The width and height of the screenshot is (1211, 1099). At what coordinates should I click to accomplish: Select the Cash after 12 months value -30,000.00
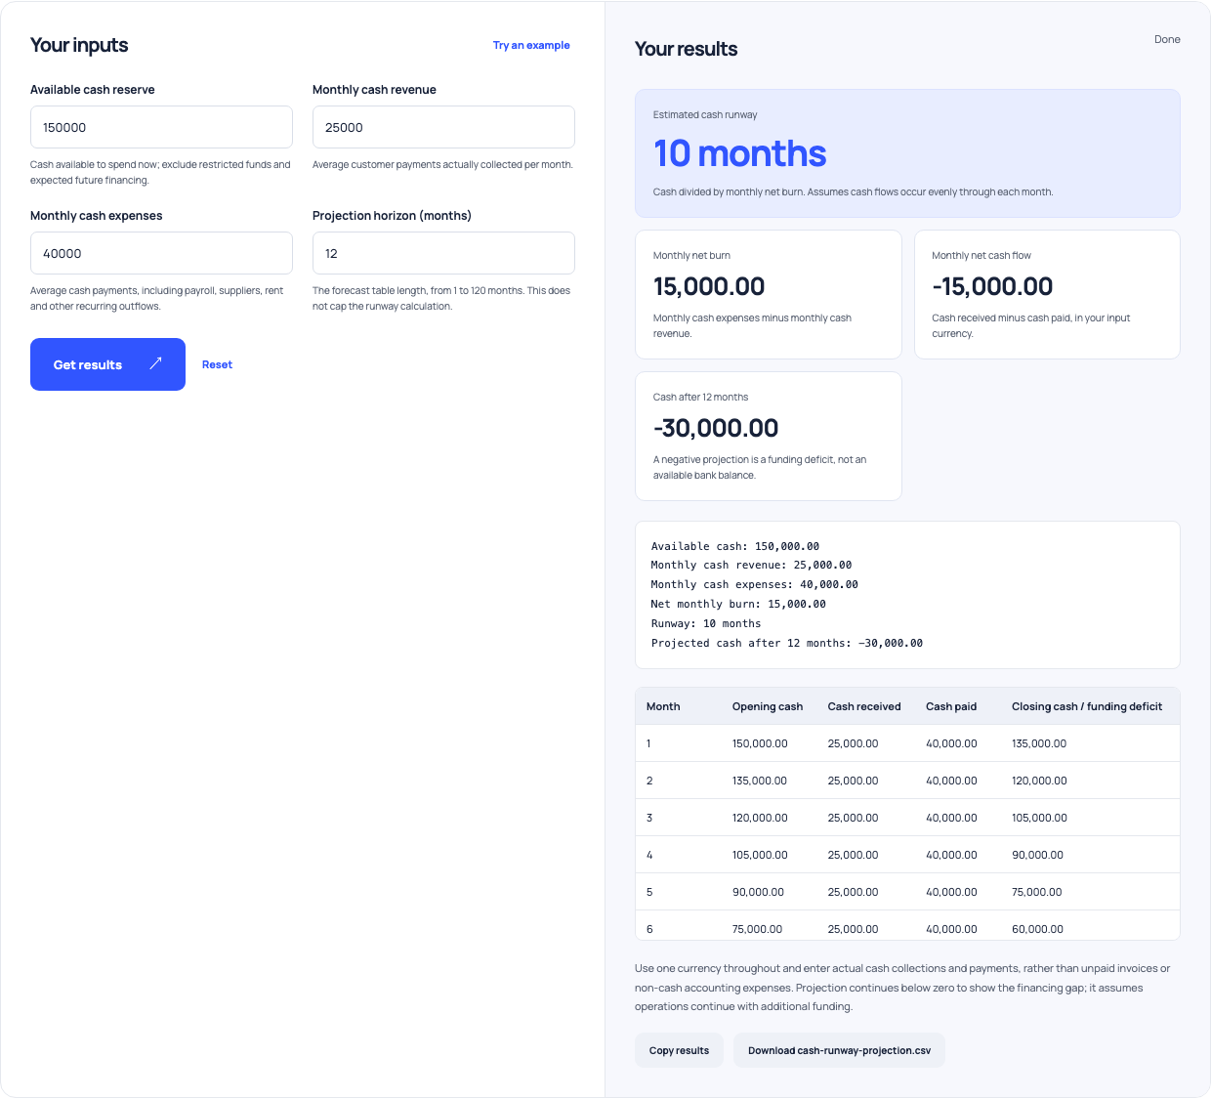tap(716, 428)
